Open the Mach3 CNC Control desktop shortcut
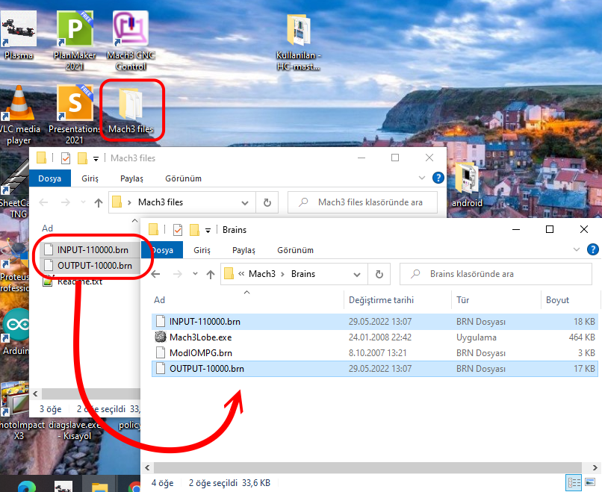 131,30
